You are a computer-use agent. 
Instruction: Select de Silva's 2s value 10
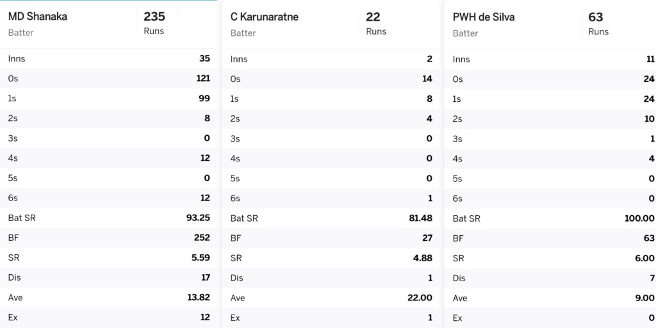tap(650, 119)
